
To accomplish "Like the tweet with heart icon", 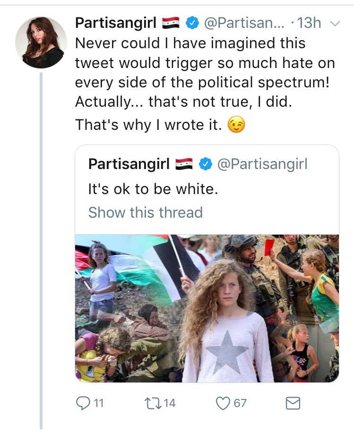I will pyautogui.click(x=223, y=403).
